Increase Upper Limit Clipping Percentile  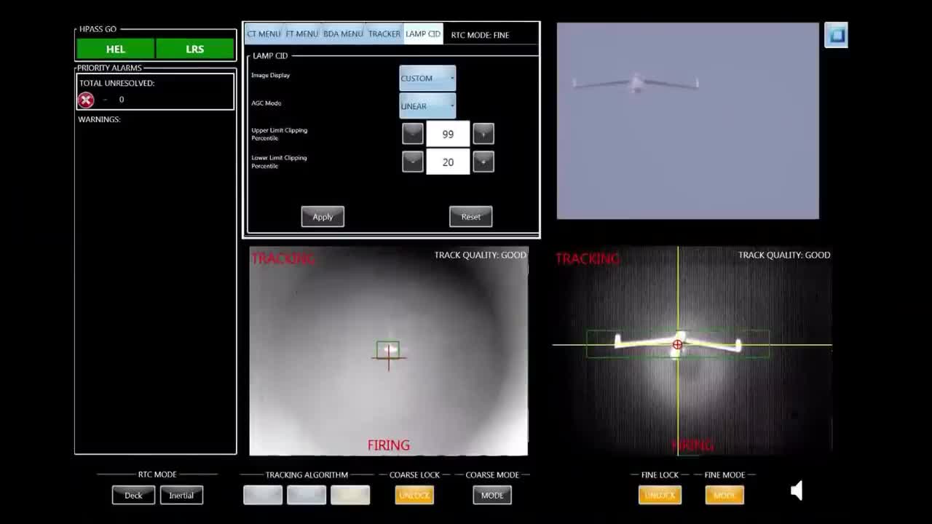(483, 134)
